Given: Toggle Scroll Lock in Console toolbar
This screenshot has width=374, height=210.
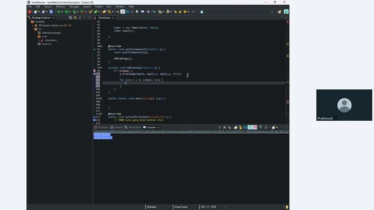Looking at the screenshot, I should click(240, 128).
